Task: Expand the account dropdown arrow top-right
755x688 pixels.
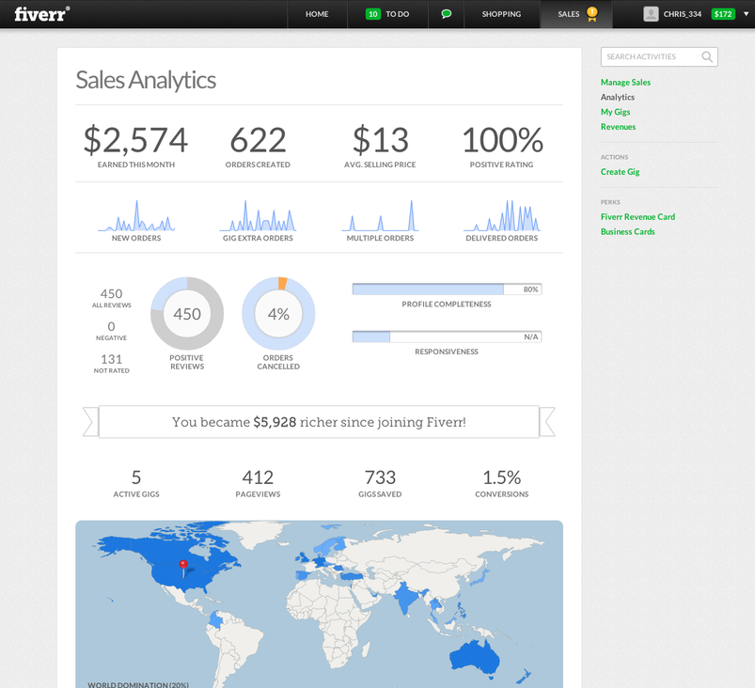Action: pos(745,14)
